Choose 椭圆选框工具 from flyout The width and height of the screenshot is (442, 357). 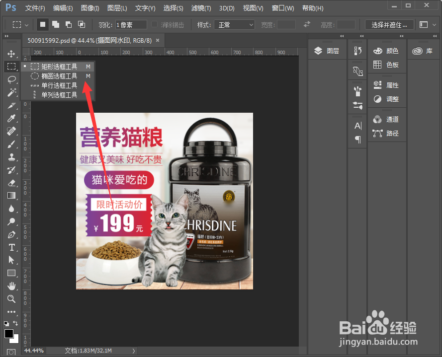[58, 76]
